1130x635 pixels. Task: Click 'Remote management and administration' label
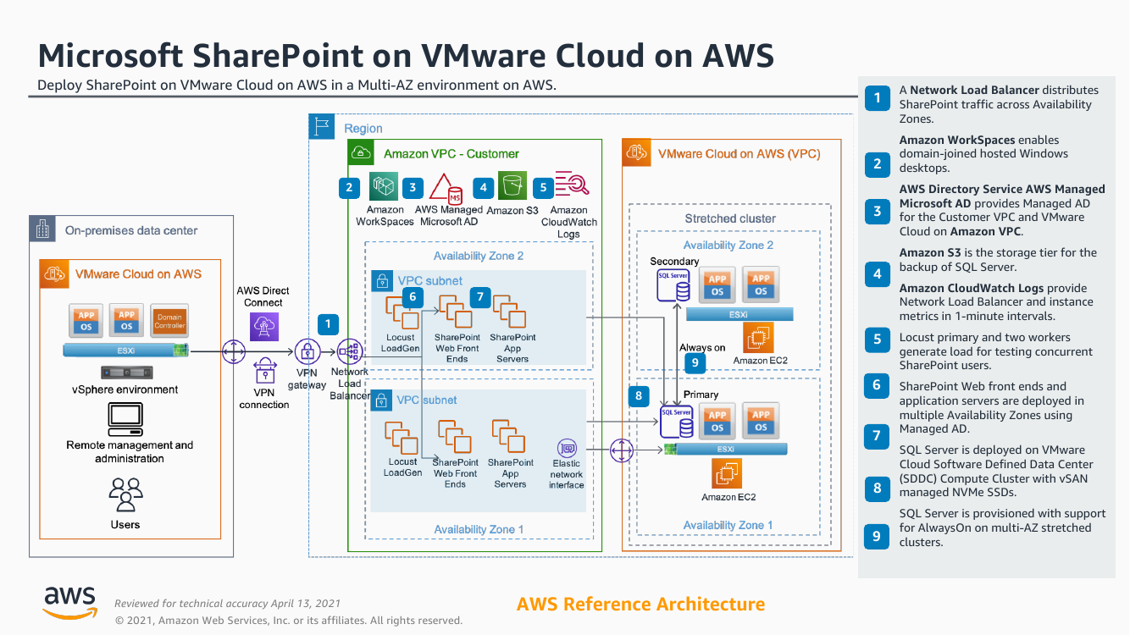click(130, 451)
